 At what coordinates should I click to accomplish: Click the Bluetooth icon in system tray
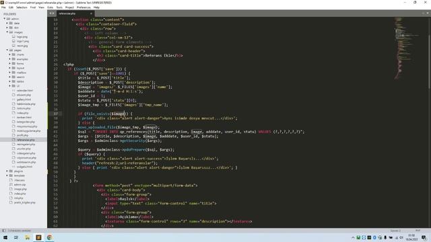tap(374, 237)
